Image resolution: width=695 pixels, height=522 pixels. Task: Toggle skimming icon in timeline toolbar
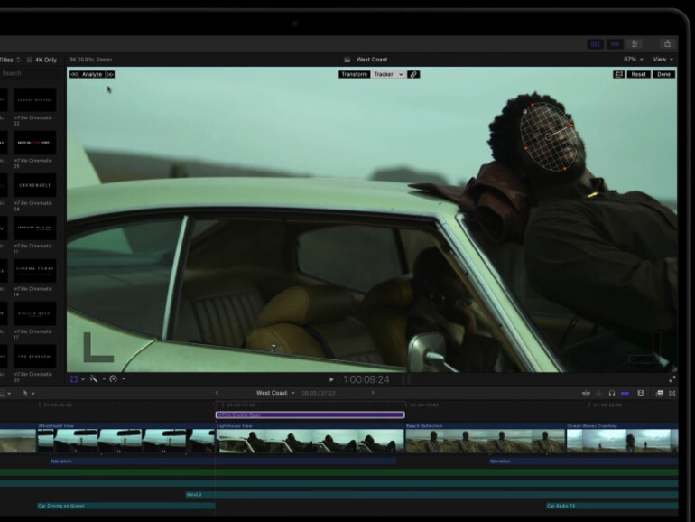point(586,394)
